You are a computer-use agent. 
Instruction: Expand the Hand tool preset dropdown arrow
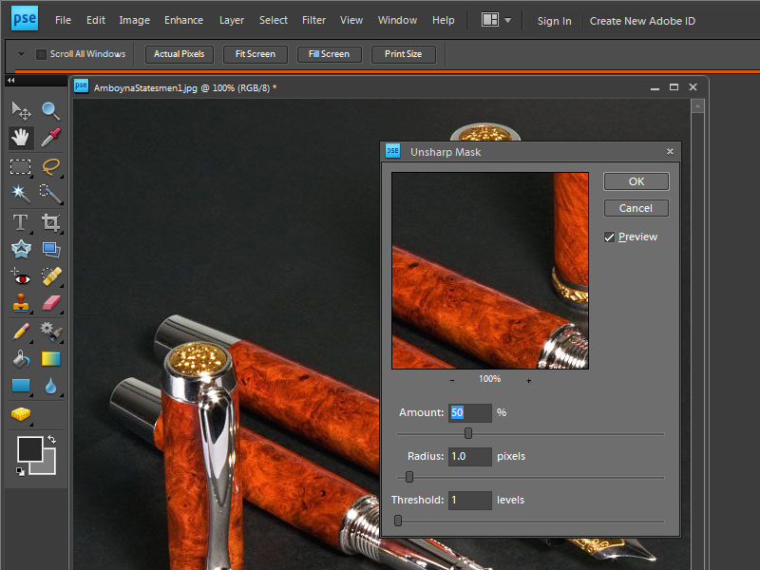click(x=21, y=54)
